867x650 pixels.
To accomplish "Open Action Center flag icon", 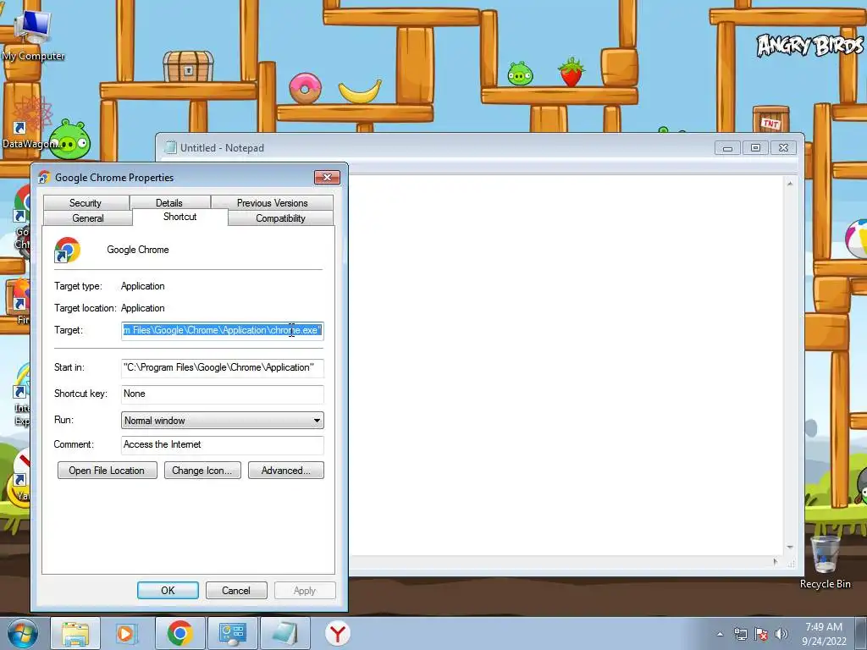I will click(761, 634).
